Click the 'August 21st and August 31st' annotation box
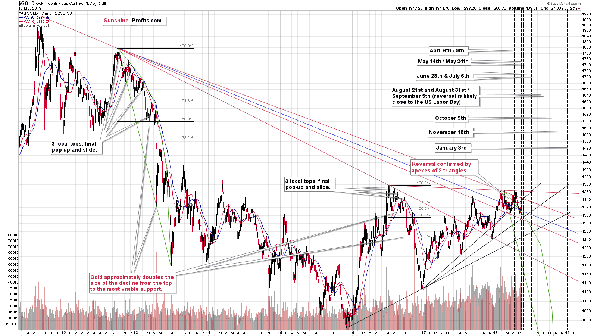The width and height of the screenshot is (597, 336). pyautogui.click(x=435, y=96)
